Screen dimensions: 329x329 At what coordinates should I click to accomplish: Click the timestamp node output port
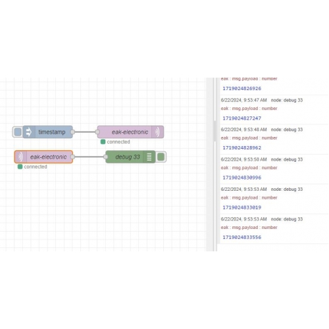click(72, 132)
